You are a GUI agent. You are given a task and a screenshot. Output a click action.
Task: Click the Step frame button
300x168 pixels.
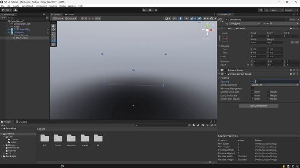156,10
